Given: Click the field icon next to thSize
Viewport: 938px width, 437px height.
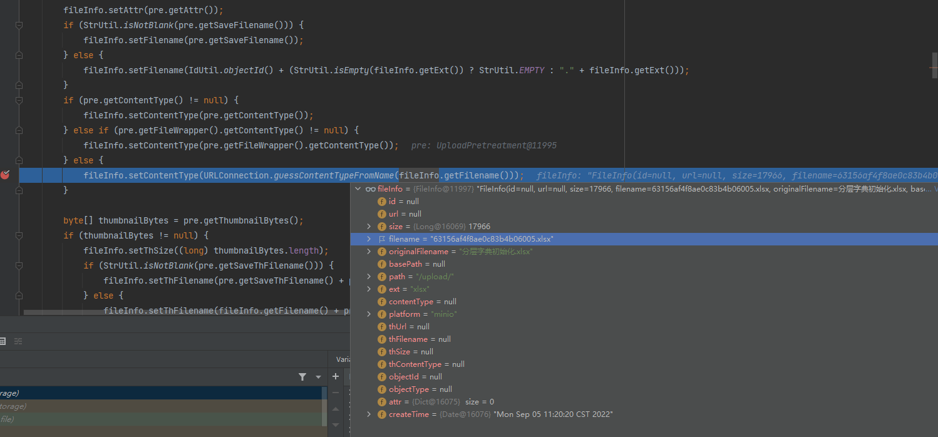Looking at the screenshot, I should click(382, 351).
